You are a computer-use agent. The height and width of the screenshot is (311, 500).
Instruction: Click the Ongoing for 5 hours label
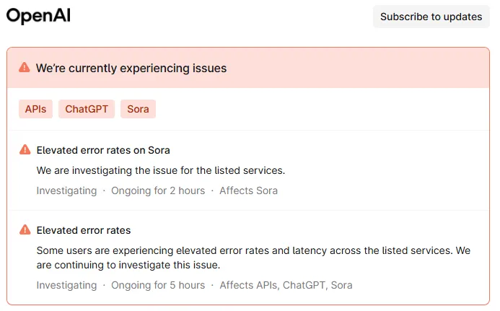(x=158, y=285)
